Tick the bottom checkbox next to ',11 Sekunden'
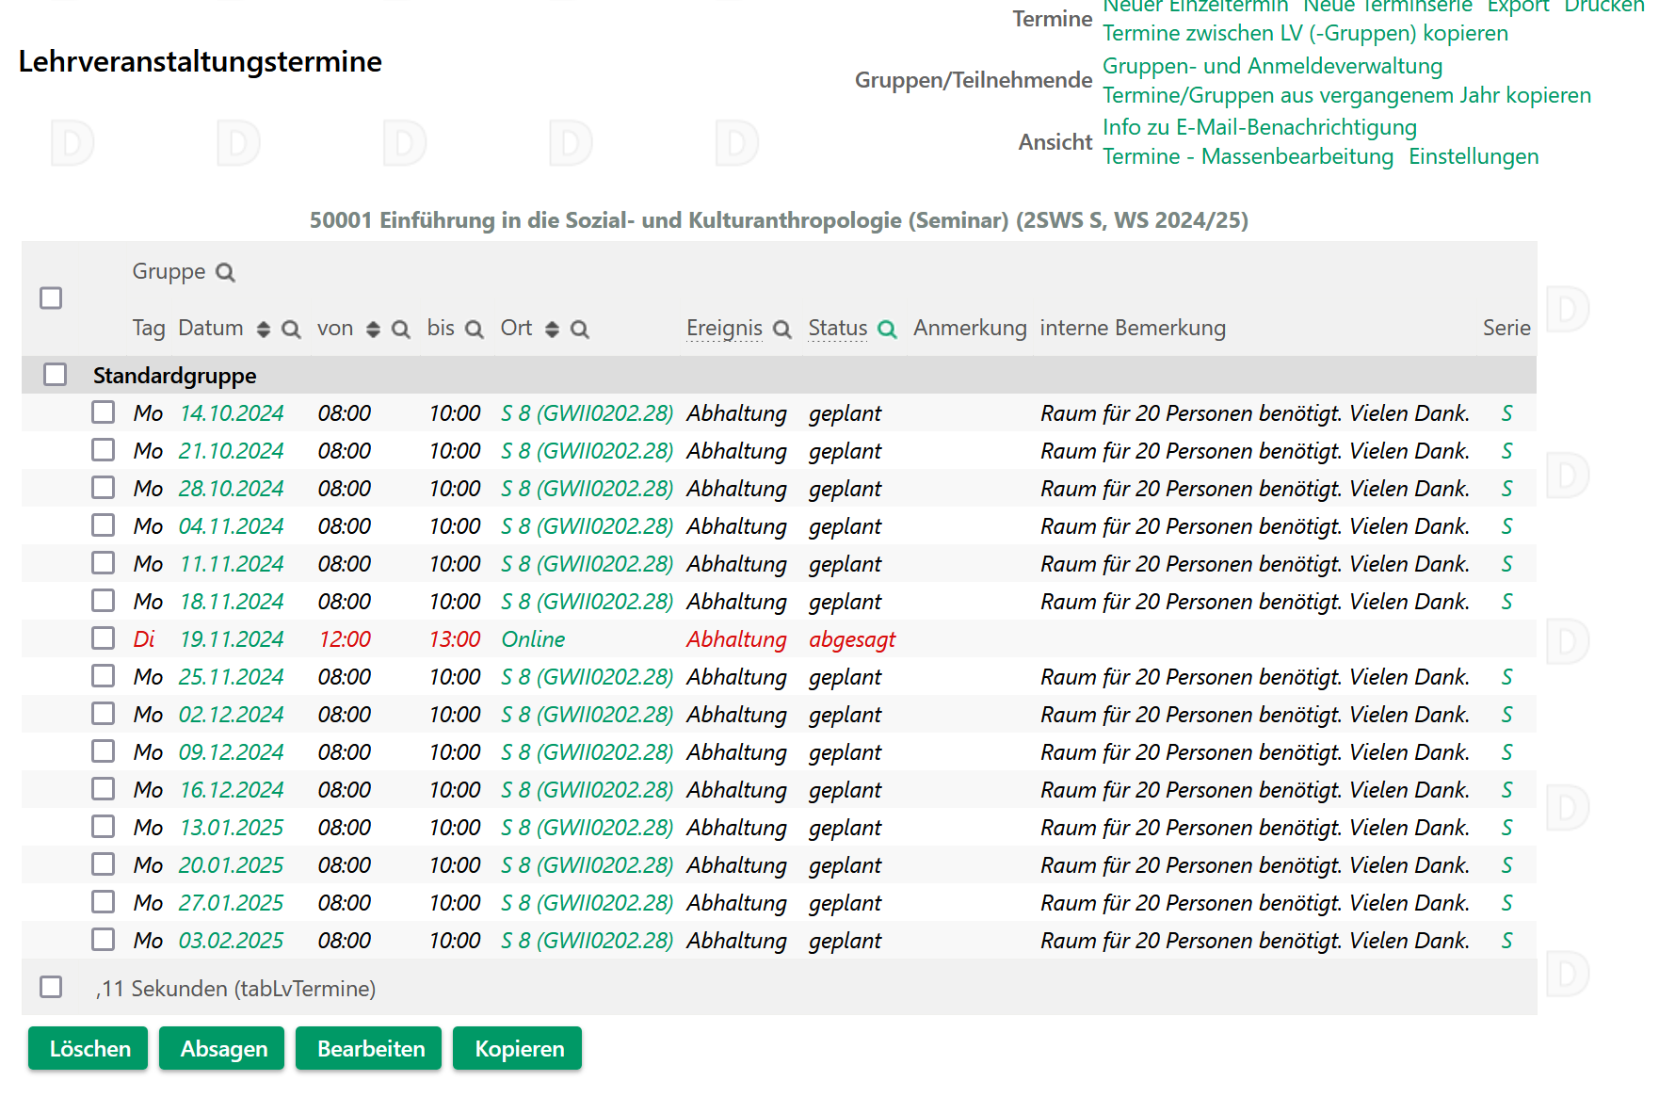 click(51, 987)
